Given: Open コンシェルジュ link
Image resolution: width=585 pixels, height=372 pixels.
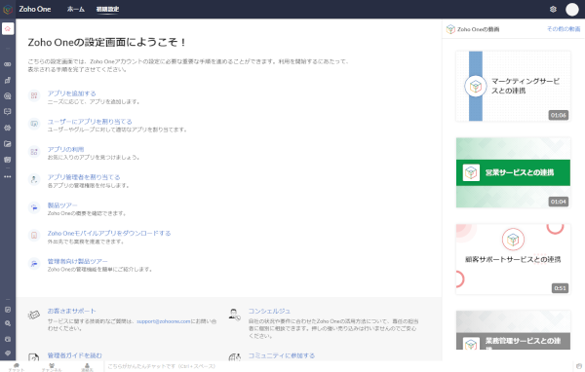Looking at the screenshot, I should point(269,311).
